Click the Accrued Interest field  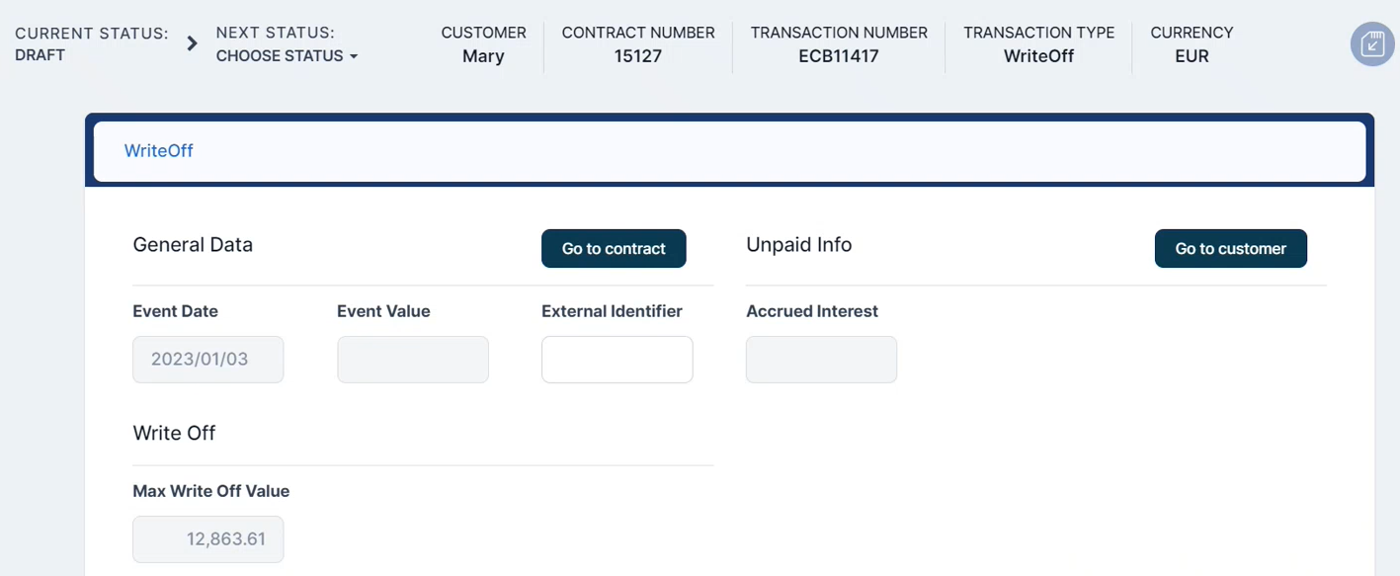point(821,360)
